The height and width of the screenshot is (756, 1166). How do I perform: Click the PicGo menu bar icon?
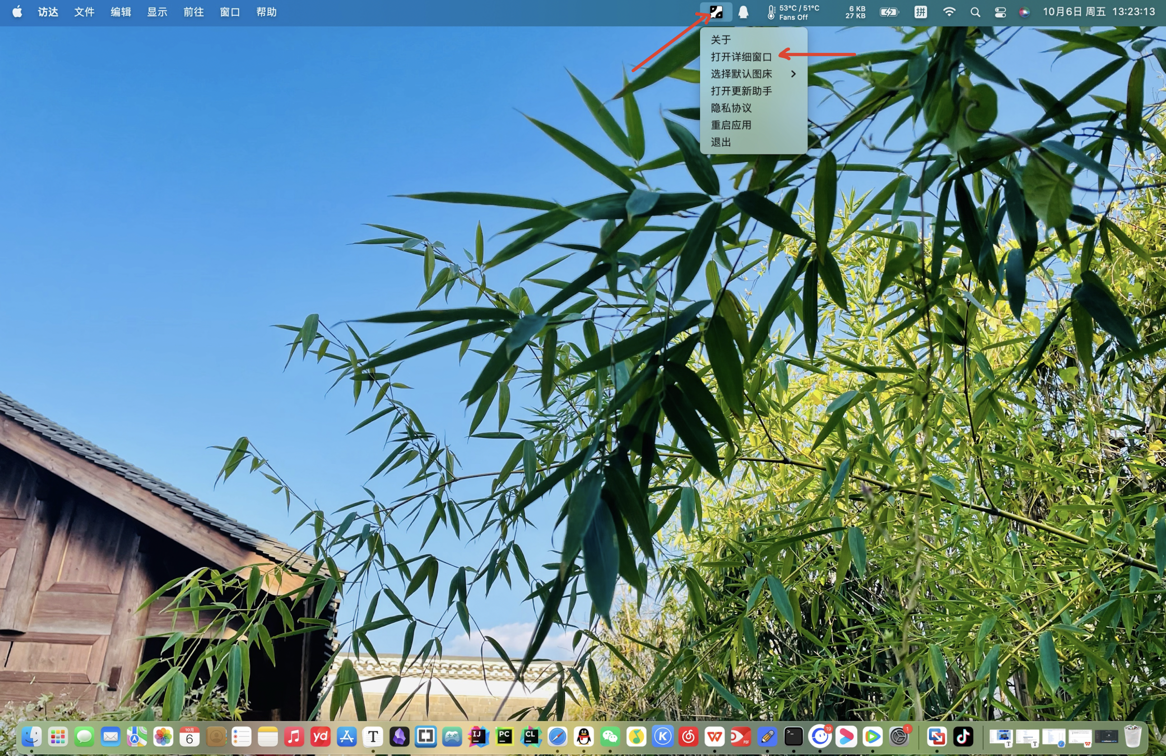coord(716,12)
